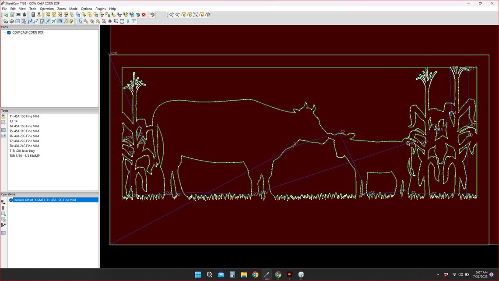
Task: Click the add tool icon beside Tools panel
Action: coord(3,116)
